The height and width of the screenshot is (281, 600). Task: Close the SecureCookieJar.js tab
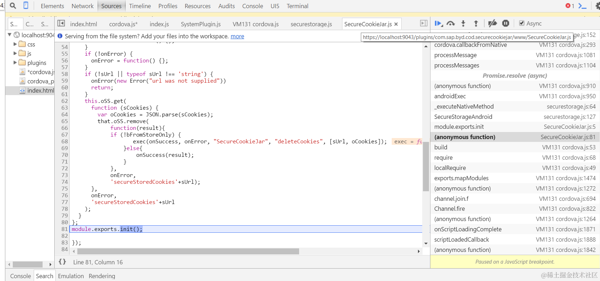(x=396, y=24)
